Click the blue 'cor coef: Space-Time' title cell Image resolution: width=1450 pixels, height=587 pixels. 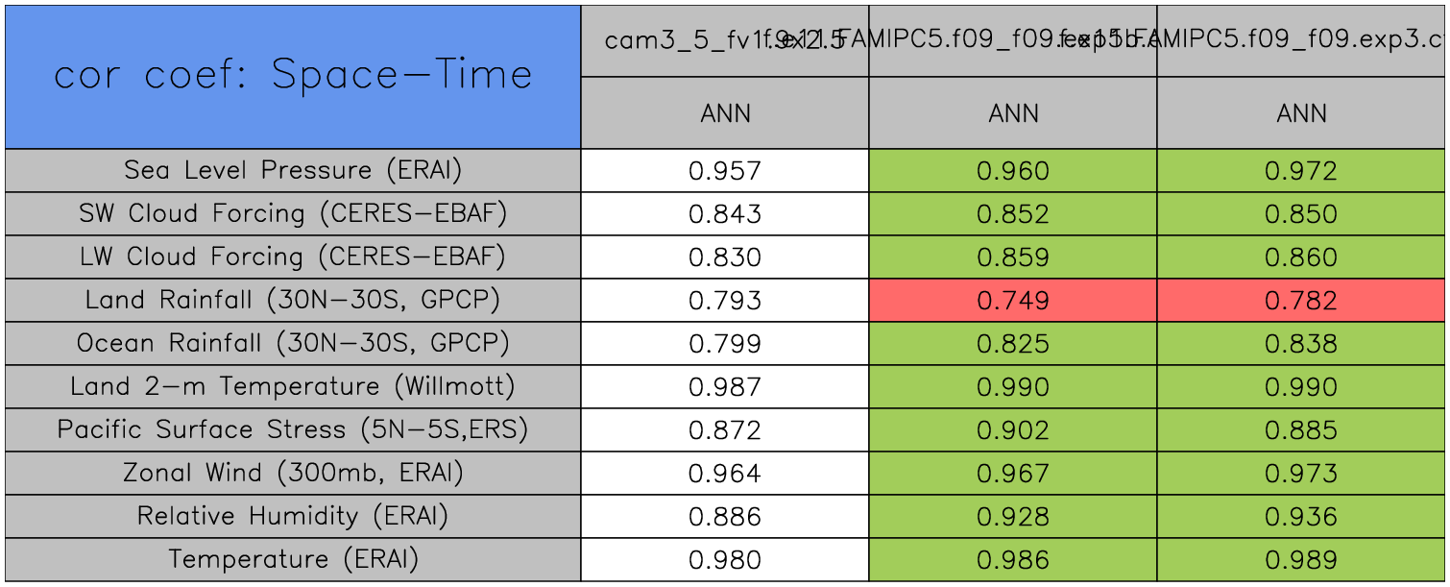click(x=293, y=76)
